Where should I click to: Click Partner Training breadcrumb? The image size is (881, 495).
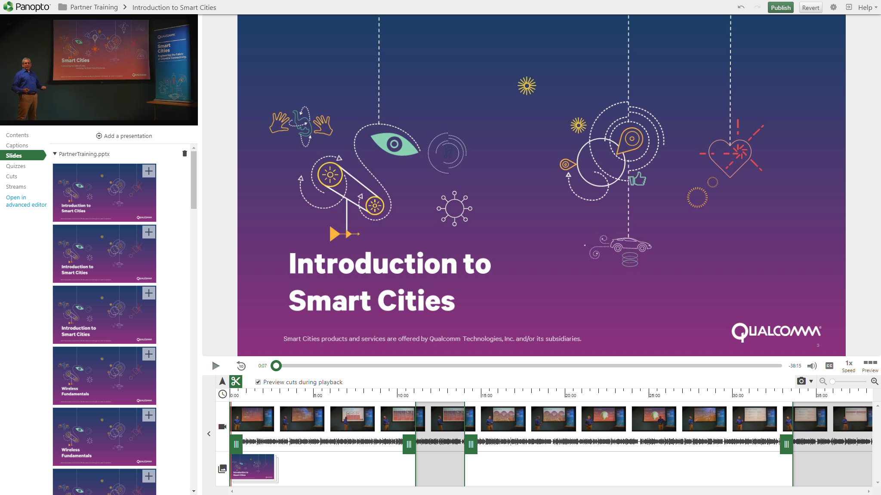pos(94,7)
